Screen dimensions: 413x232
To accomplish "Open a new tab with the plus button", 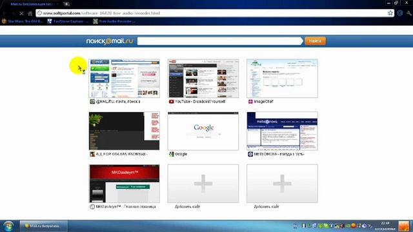I will coord(66,4).
